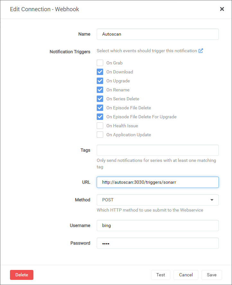Save the webhook connection
Viewport: 232px width, 285px height.
(x=211, y=275)
